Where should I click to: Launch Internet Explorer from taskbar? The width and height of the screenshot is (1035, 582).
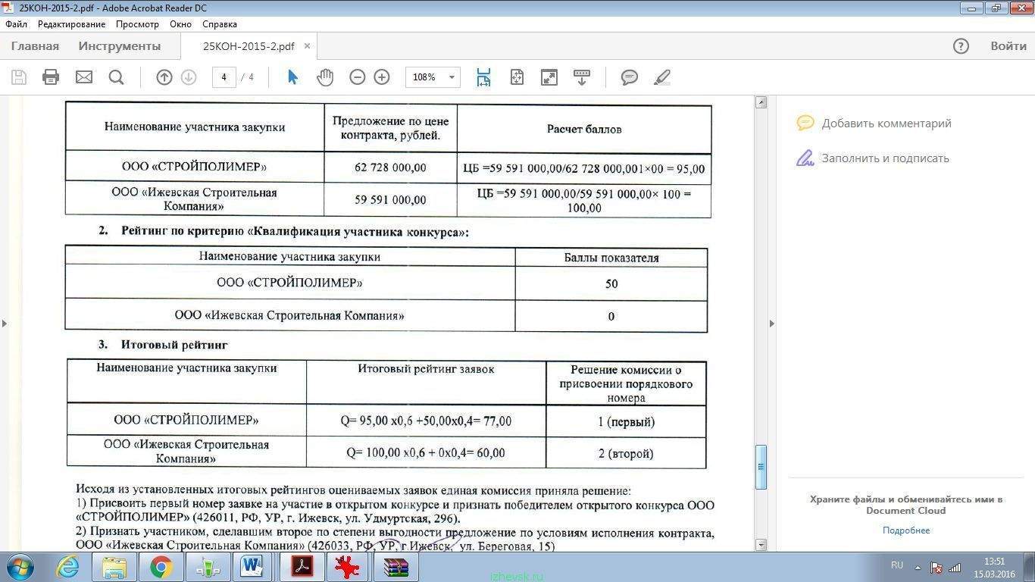(x=67, y=567)
